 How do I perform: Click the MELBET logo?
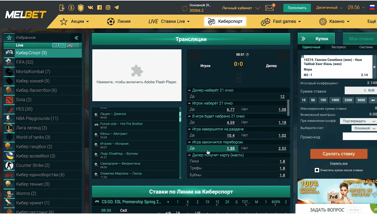(26, 15)
